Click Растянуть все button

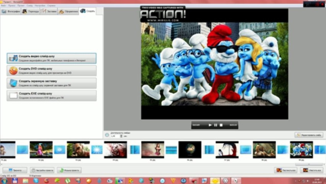click(x=286, y=170)
